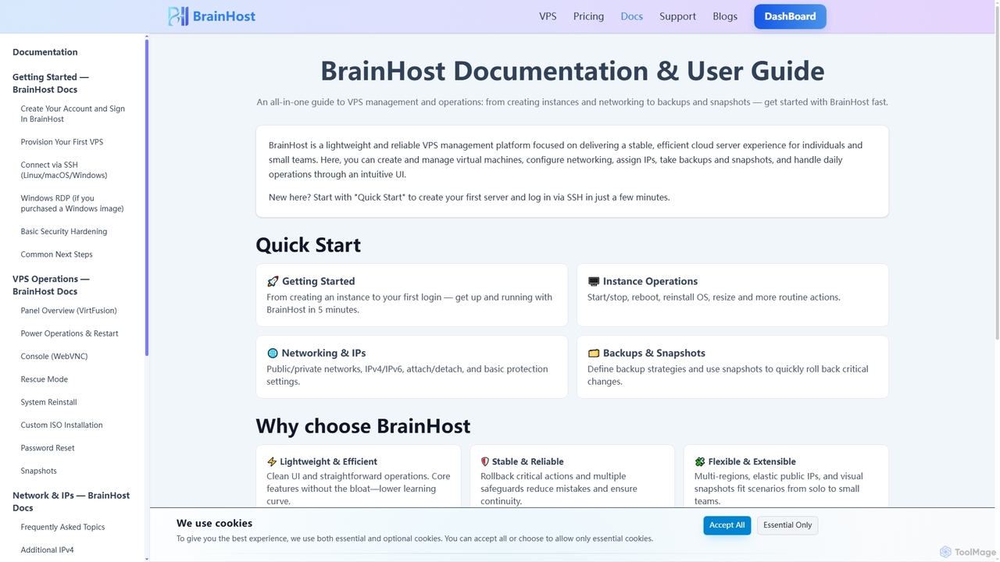Open Rescue Mode sidebar entry
1000x562 pixels.
pyautogui.click(x=44, y=379)
